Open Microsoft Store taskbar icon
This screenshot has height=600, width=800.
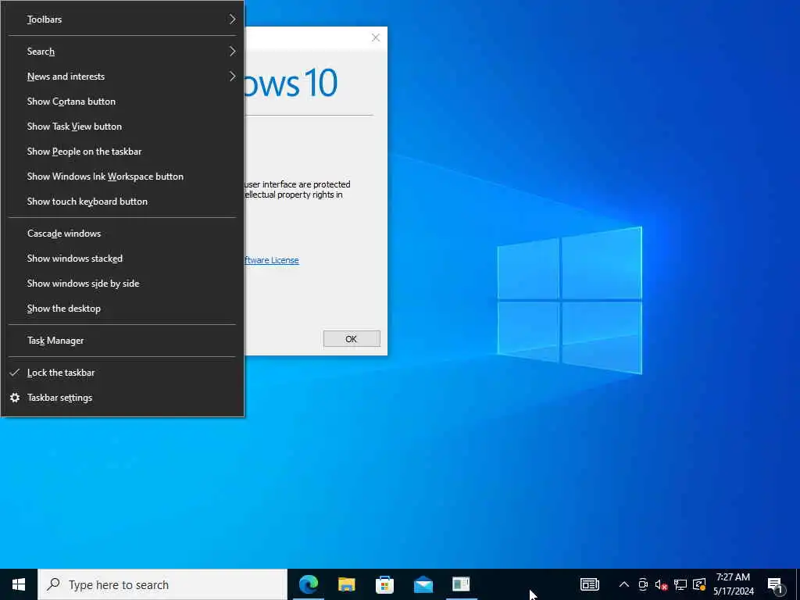point(384,584)
